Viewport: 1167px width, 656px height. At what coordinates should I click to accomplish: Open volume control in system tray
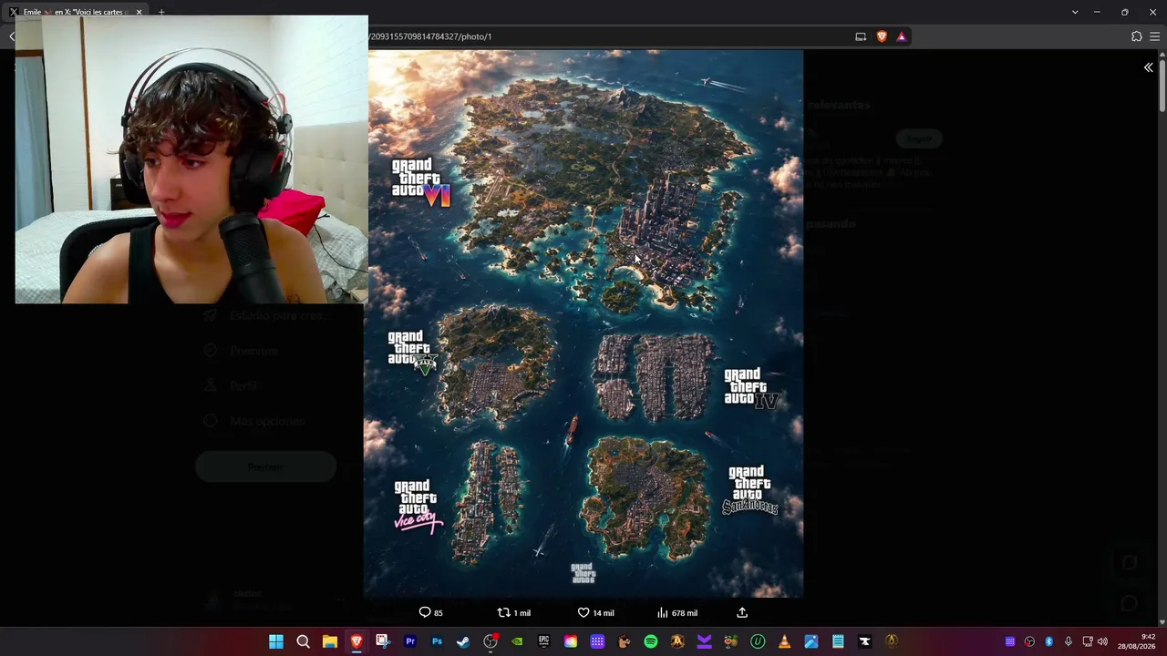1102,641
